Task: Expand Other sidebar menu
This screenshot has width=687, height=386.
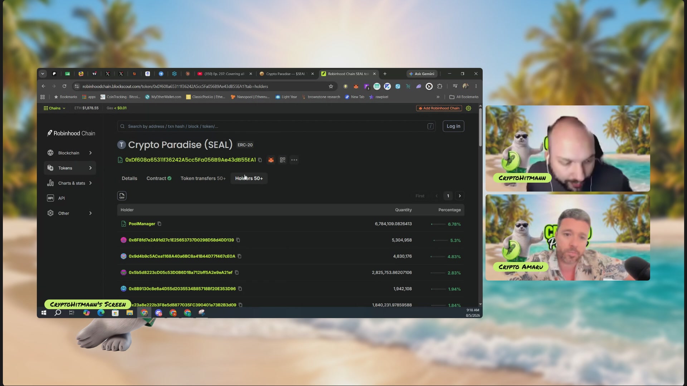Action: click(70, 213)
